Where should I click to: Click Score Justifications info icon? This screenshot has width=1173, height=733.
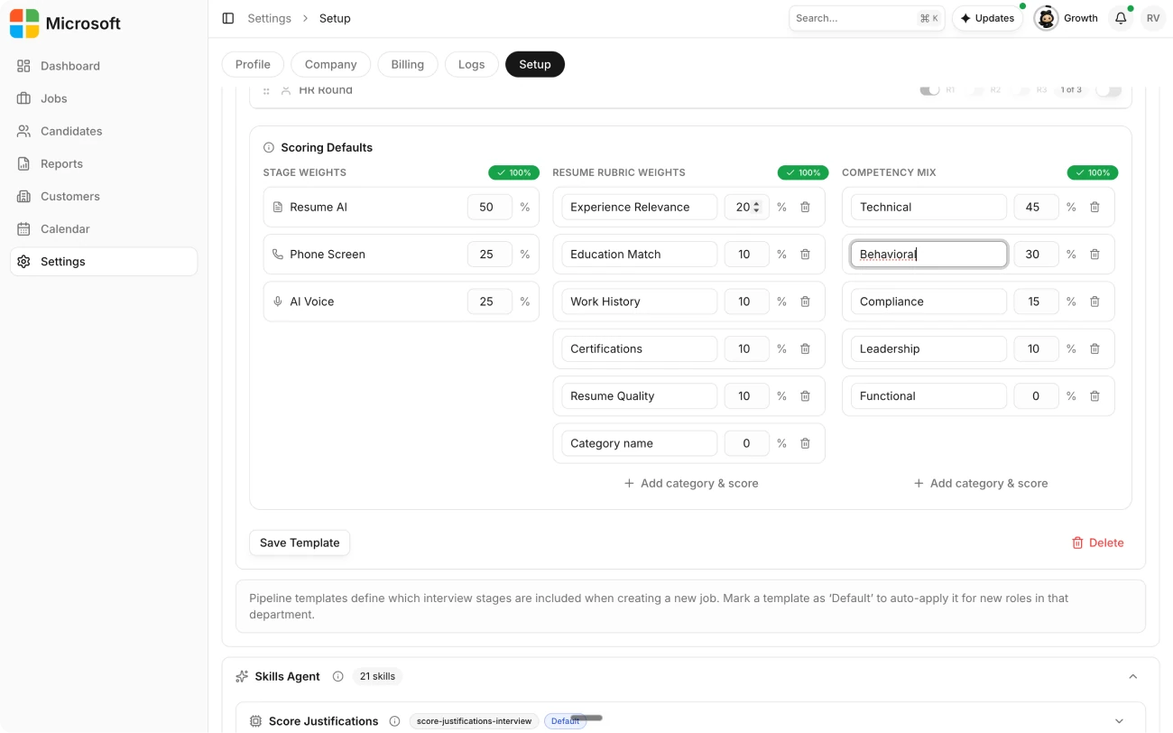click(x=394, y=721)
